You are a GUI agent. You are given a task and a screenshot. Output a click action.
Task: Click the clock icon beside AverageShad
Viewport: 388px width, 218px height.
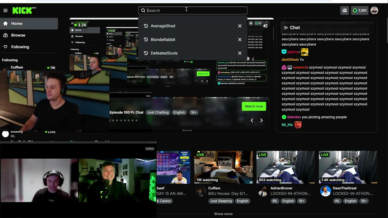tap(146, 26)
